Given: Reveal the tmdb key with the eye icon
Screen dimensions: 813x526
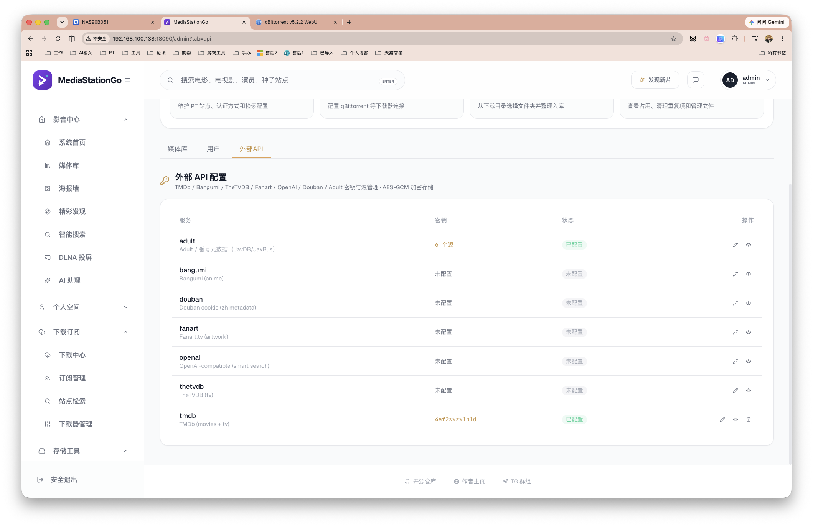Looking at the screenshot, I should tap(735, 419).
